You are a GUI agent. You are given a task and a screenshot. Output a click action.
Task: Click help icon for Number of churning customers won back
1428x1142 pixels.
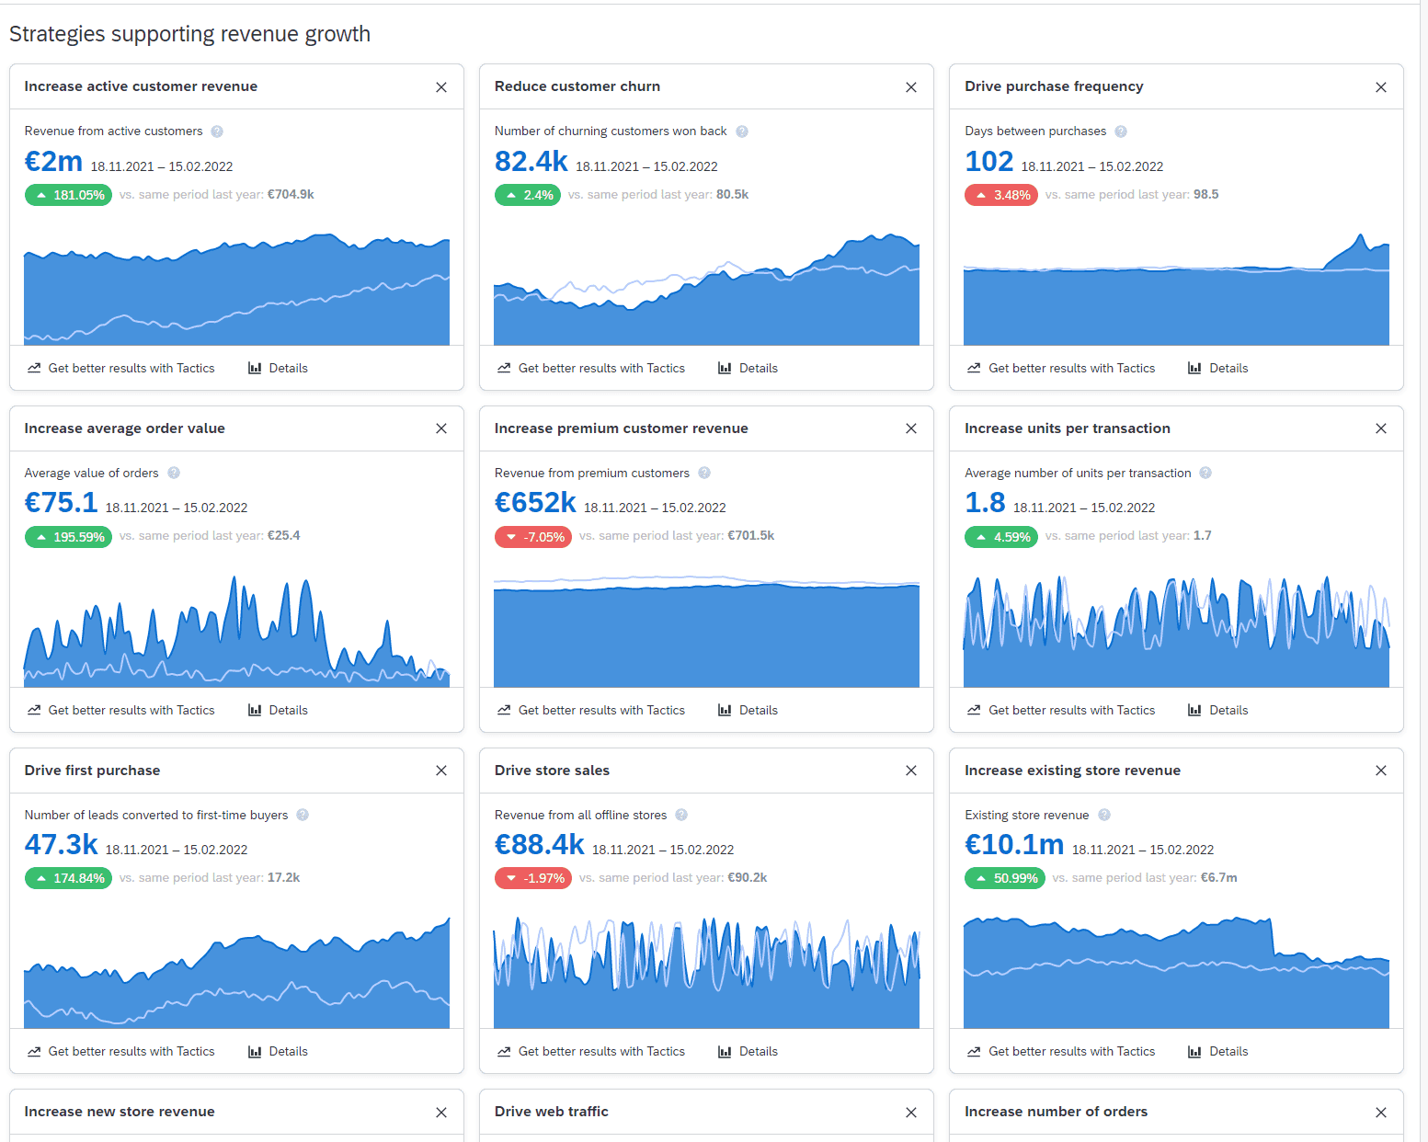point(741,131)
